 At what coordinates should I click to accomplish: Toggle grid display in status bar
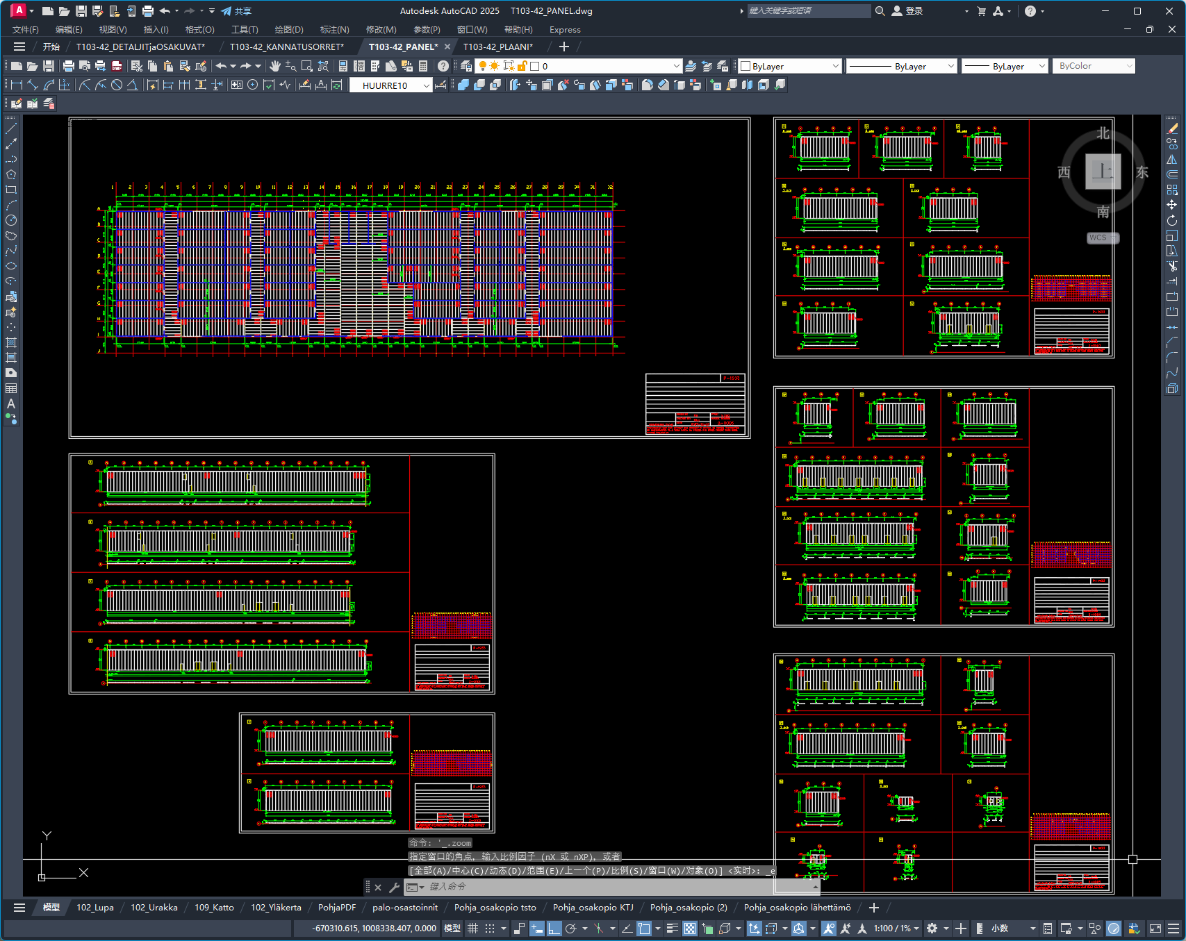[x=472, y=928]
